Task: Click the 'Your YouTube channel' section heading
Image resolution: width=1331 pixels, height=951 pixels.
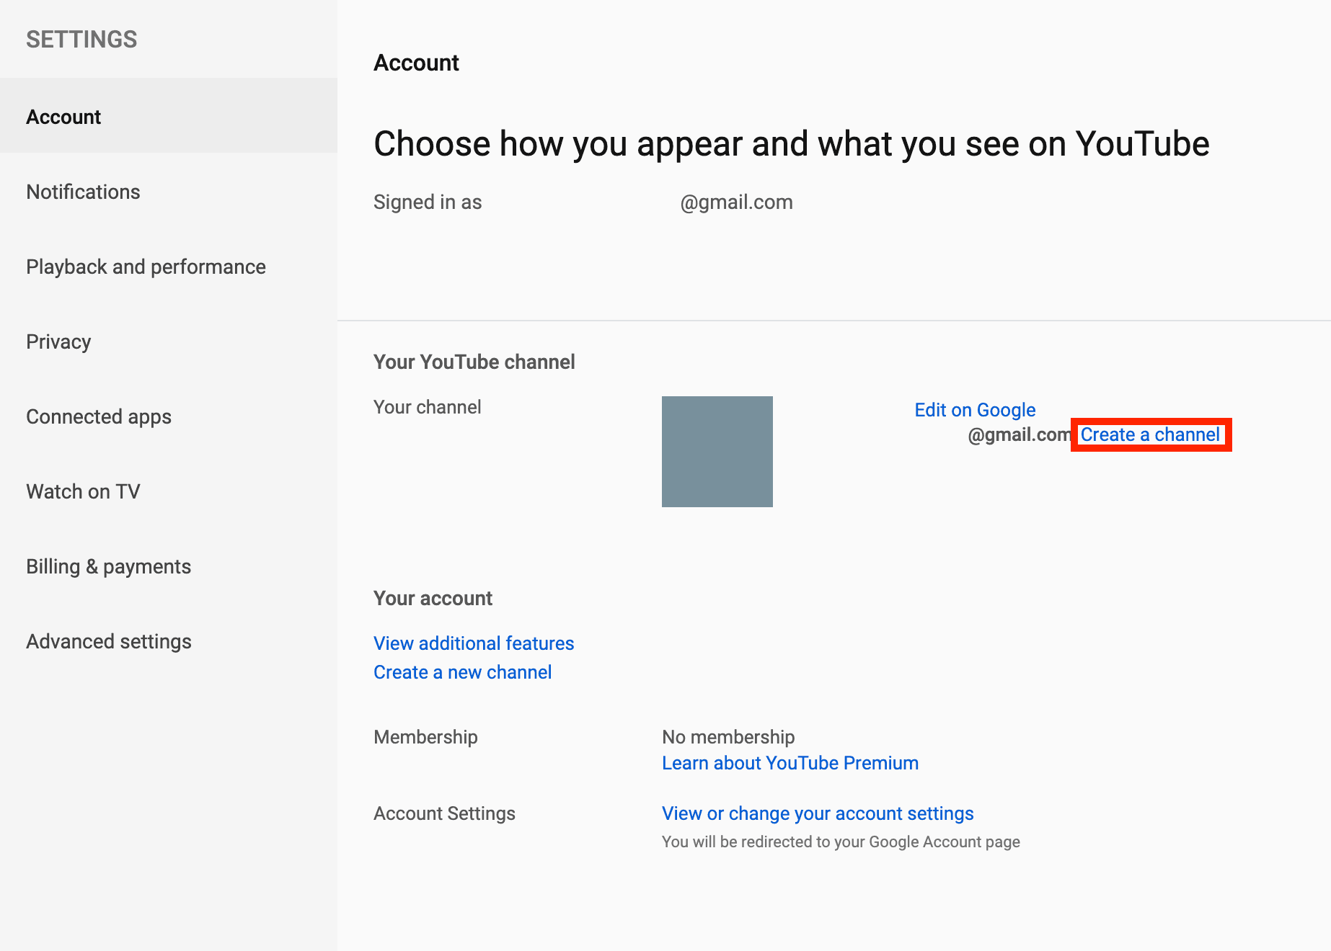Action: click(474, 362)
